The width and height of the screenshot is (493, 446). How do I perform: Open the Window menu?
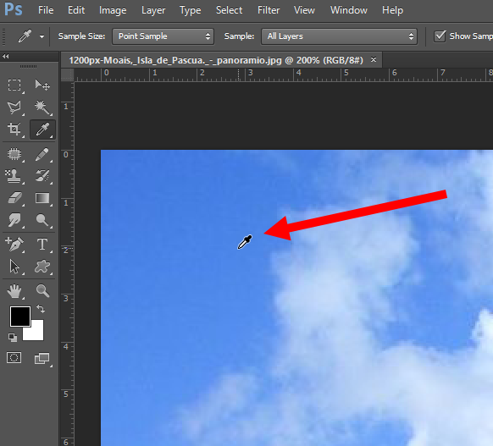349,10
